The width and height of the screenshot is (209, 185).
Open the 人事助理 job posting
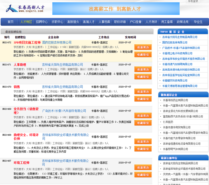pyautogui.click(x=20, y=65)
